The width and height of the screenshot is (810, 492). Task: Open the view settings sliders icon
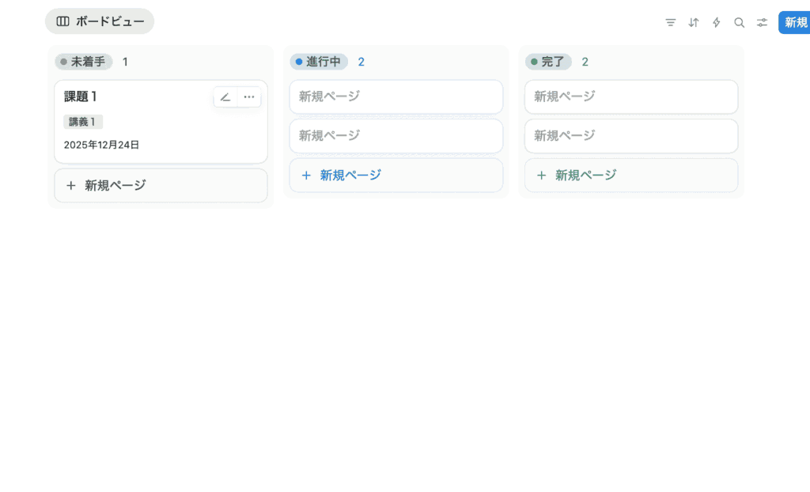point(762,23)
